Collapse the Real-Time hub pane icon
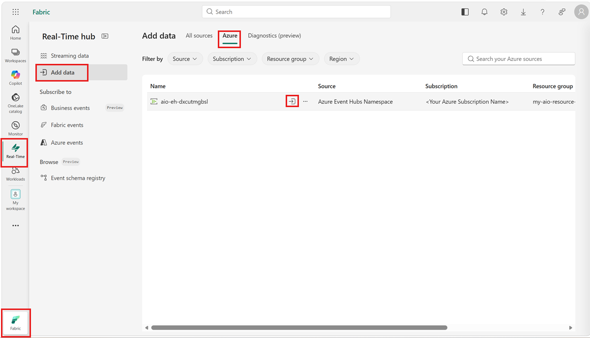 tap(105, 36)
